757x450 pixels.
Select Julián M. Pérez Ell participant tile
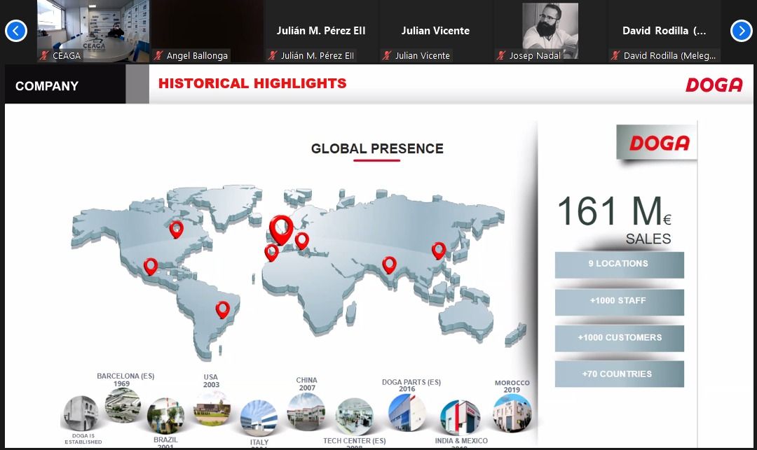(x=321, y=31)
